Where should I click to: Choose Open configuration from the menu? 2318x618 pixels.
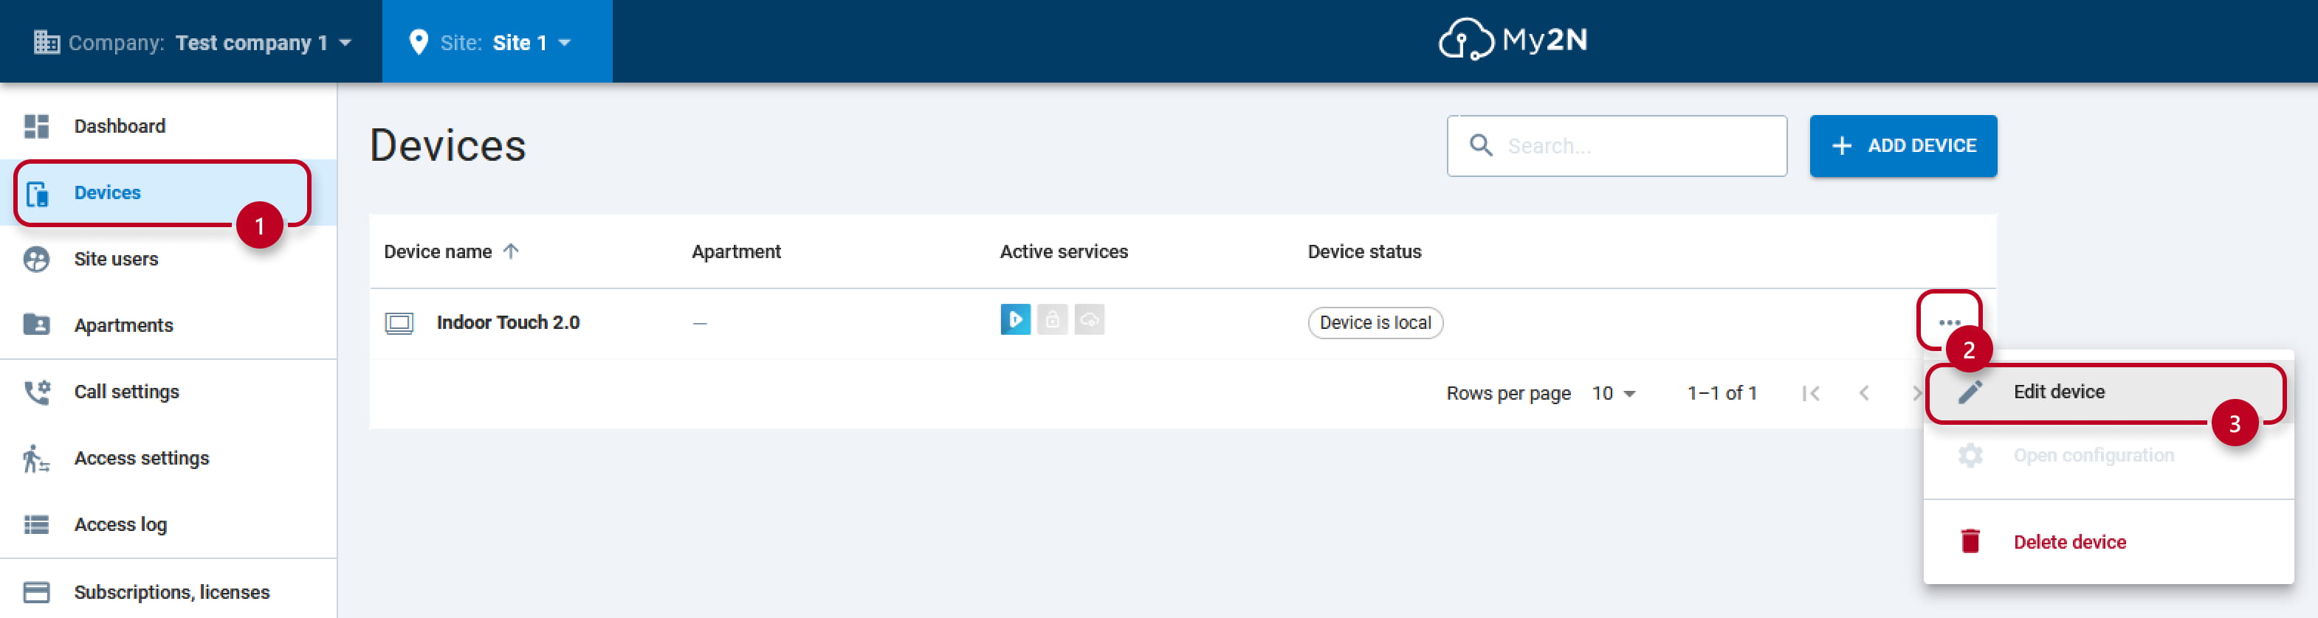2108,455
